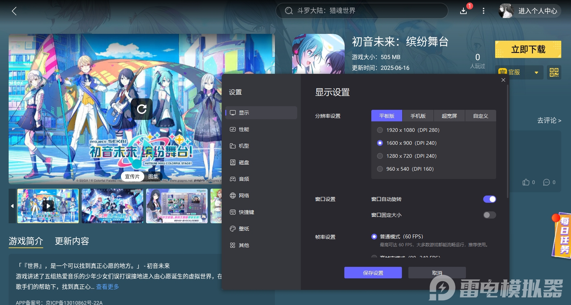Close the settings dialog
571x305 pixels.
[x=503, y=80]
